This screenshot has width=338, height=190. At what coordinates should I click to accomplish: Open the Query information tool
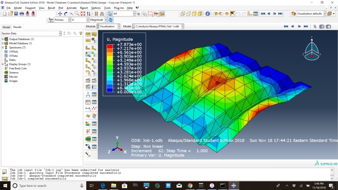pos(207,14)
